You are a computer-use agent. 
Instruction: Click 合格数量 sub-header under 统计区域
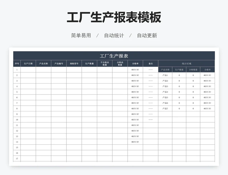(193, 70)
